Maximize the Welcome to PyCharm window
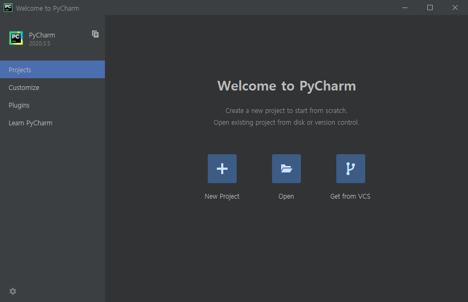 coord(430,7)
